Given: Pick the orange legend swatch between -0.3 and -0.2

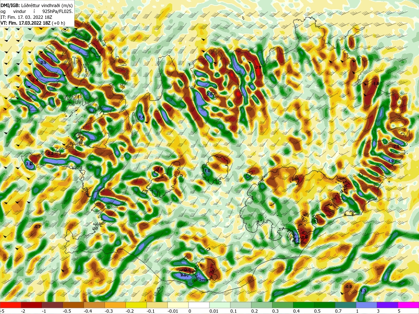Looking at the screenshot, I should pyautogui.click(x=115, y=305).
